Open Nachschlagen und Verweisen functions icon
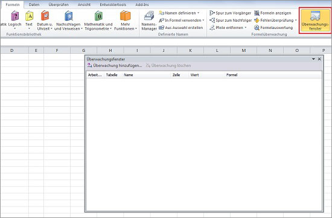Viewport: 332px width, 218px height. 69,16
